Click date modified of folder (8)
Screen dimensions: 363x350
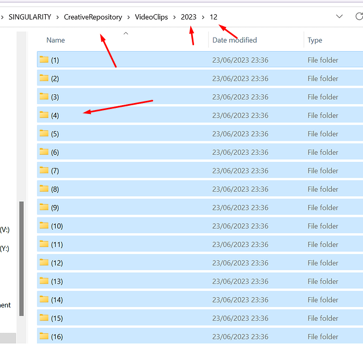(x=240, y=189)
